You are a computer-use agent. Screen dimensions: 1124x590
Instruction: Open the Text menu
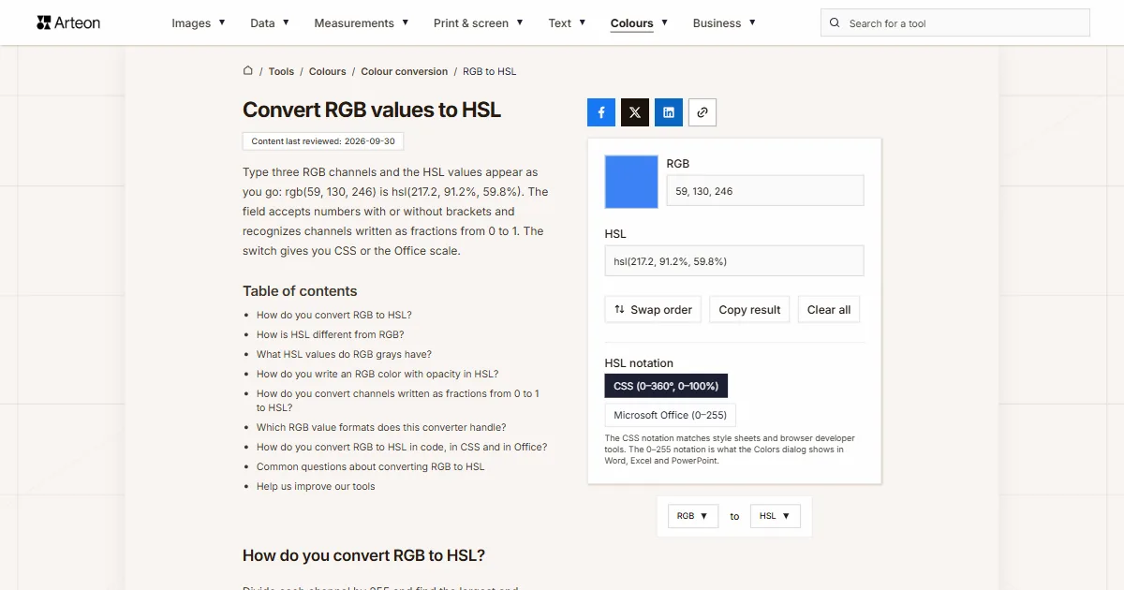(x=567, y=23)
